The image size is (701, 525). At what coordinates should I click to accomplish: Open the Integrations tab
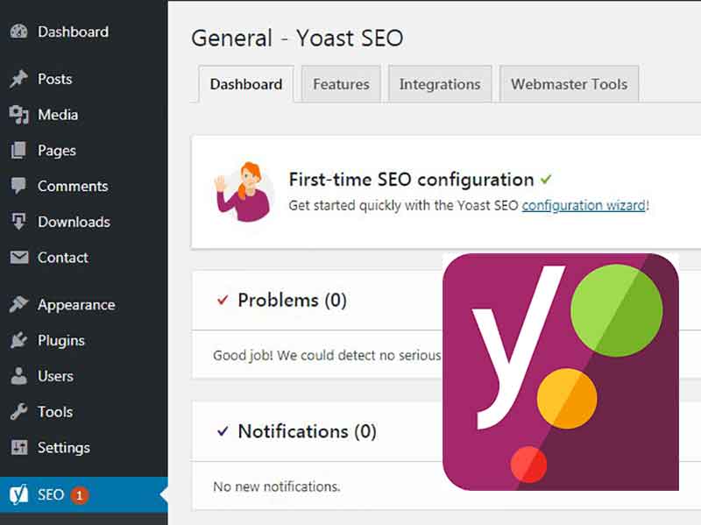click(x=440, y=85)
